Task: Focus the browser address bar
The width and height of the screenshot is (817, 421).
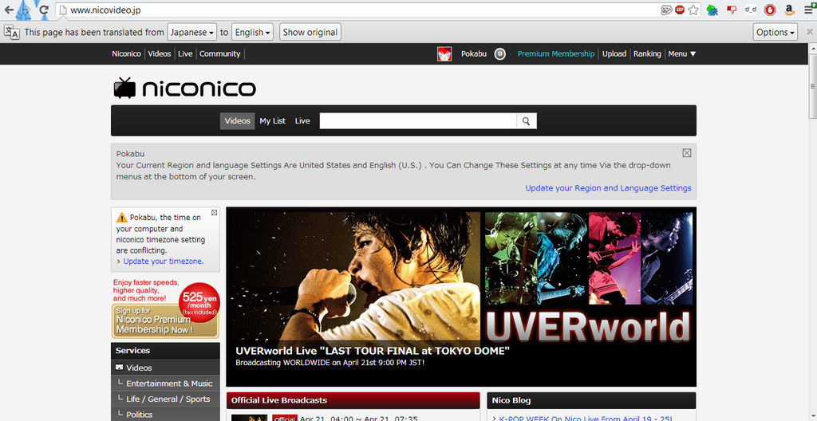Action: click(360, 10)
